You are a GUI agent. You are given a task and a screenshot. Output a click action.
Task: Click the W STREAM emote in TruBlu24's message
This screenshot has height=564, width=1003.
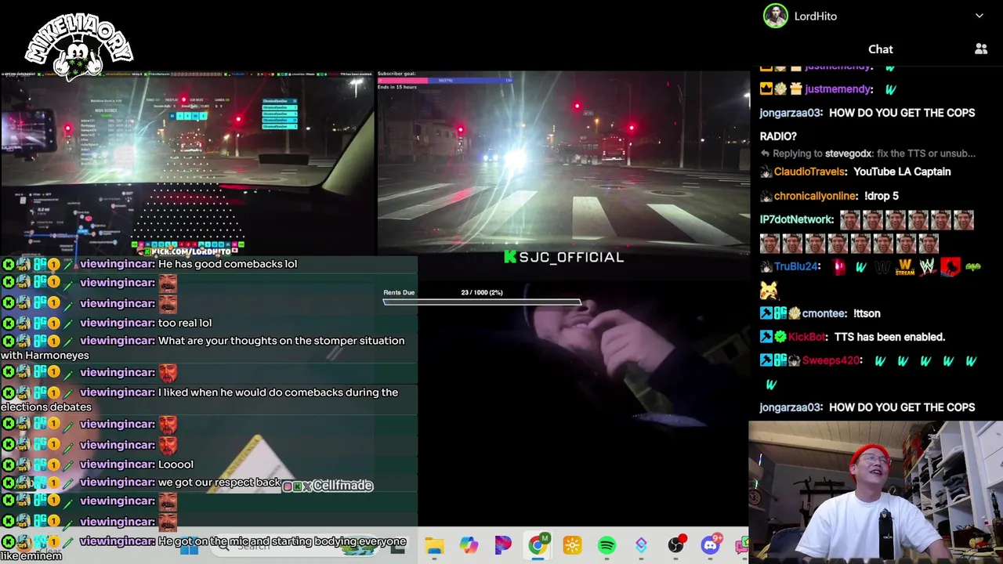click(x=905, y=267)
